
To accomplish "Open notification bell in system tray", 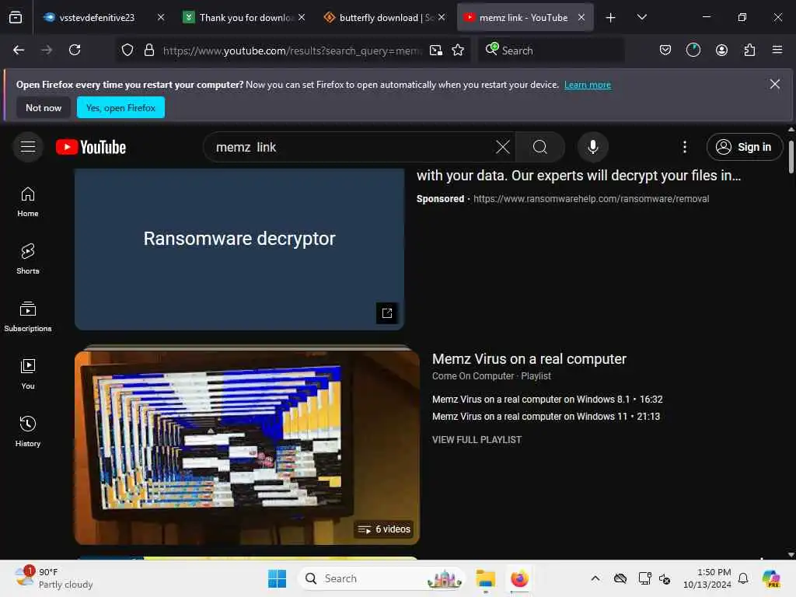I will (x=742, y=578).
